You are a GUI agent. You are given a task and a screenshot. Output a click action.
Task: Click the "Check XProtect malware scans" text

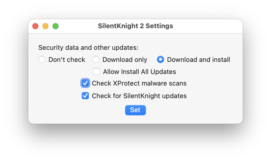(139, 83)
